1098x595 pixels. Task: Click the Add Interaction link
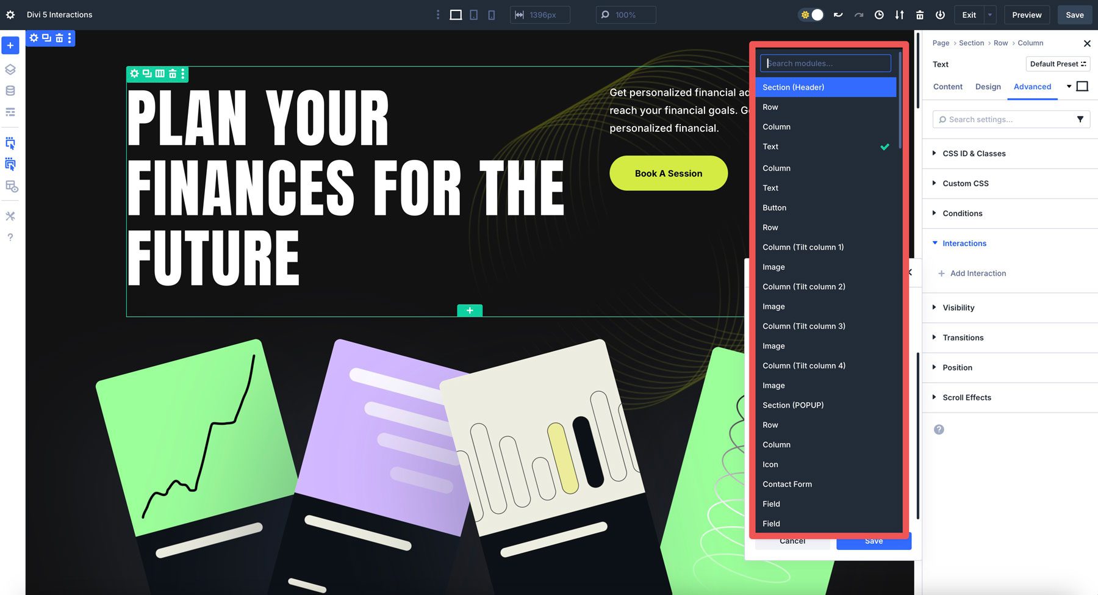tap(977, 273)
